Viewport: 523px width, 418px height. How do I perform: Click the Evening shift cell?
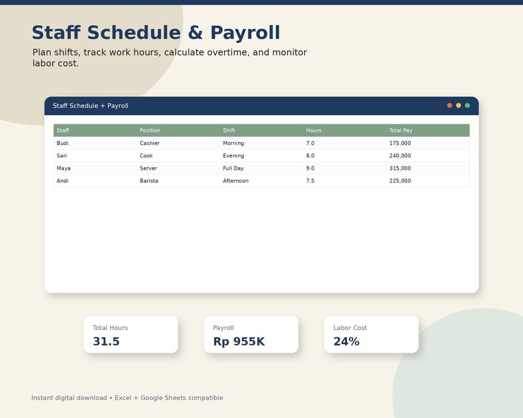coord(261,155)
